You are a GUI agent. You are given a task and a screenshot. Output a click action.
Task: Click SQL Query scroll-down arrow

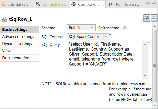pos(145,76)
